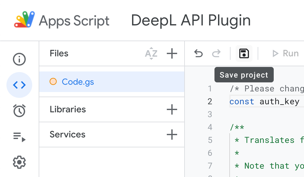Place cursor on line 2 auth_key code
Screen dimensions: 304x177
(x=280, y=102)
